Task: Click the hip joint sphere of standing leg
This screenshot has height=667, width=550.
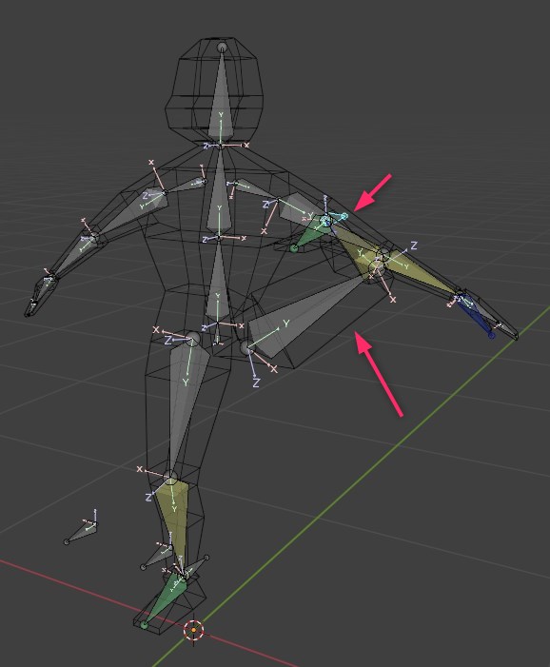Action: pos(192,339)
